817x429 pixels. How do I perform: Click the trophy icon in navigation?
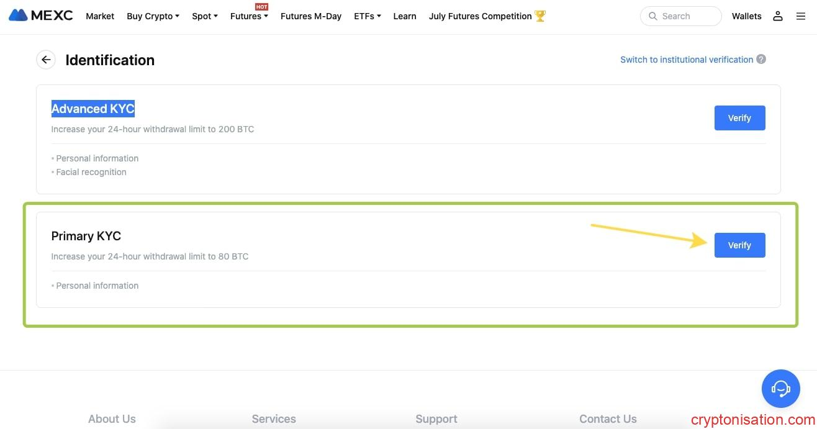coord(540,16)
